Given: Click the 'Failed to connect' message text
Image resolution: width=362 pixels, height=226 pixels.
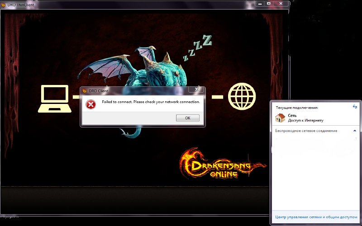Looking at the screenshot, I should tap(151, 102).
